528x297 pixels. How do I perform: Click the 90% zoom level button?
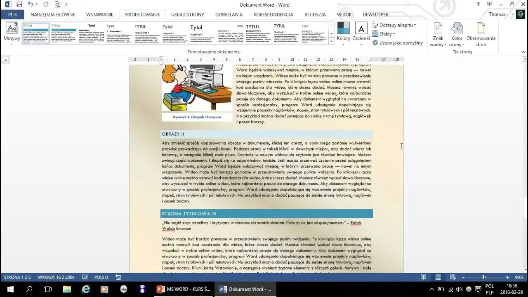pos(519,277)
